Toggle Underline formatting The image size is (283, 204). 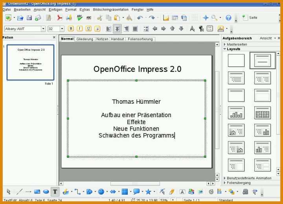[88, 29]
